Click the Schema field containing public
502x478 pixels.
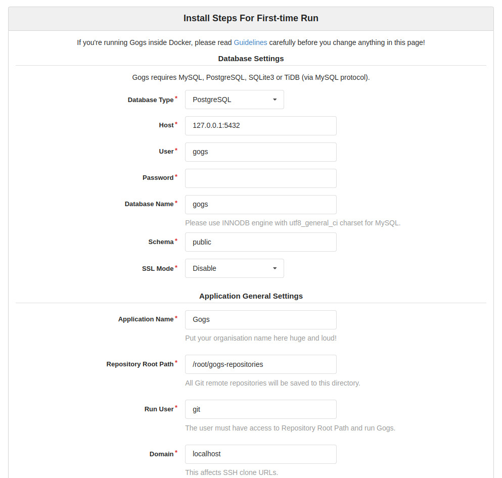(x=260, y=242)
